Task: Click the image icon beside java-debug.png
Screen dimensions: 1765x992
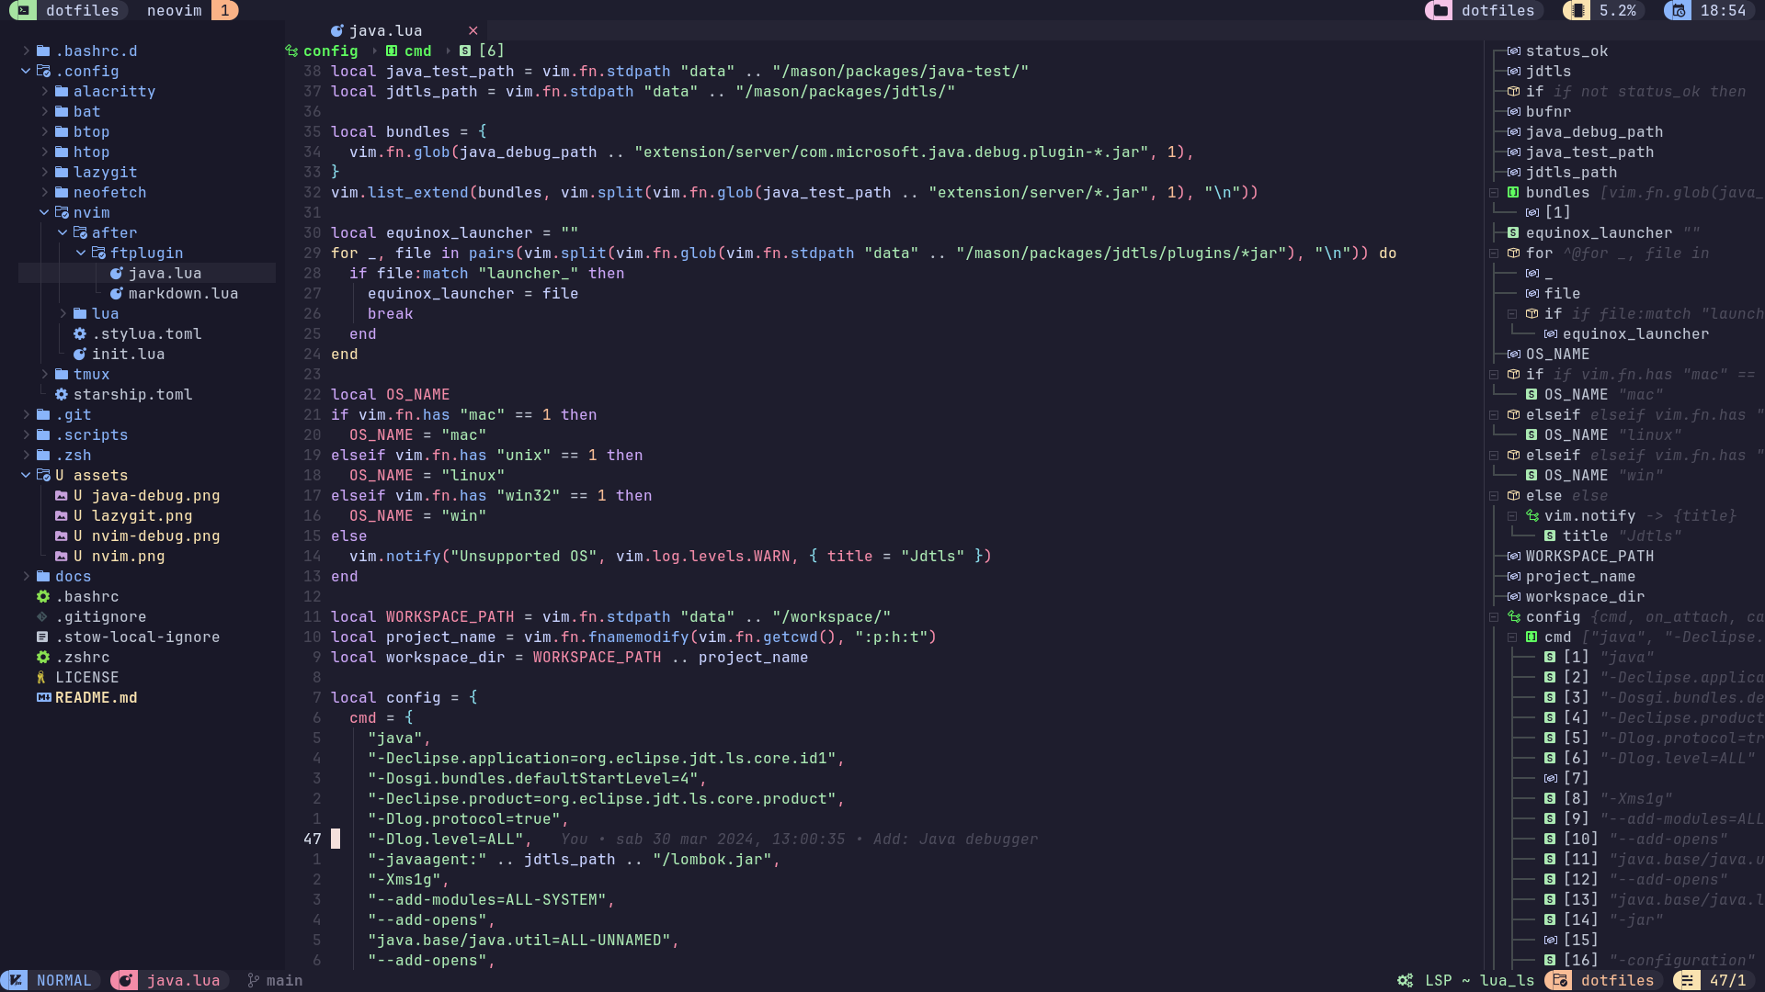Action: pos(62,495)
